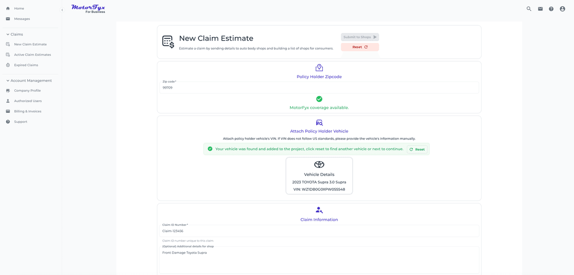Go to Expired Claims
This screenshot has height=275, width=574.
click(26, 65)
